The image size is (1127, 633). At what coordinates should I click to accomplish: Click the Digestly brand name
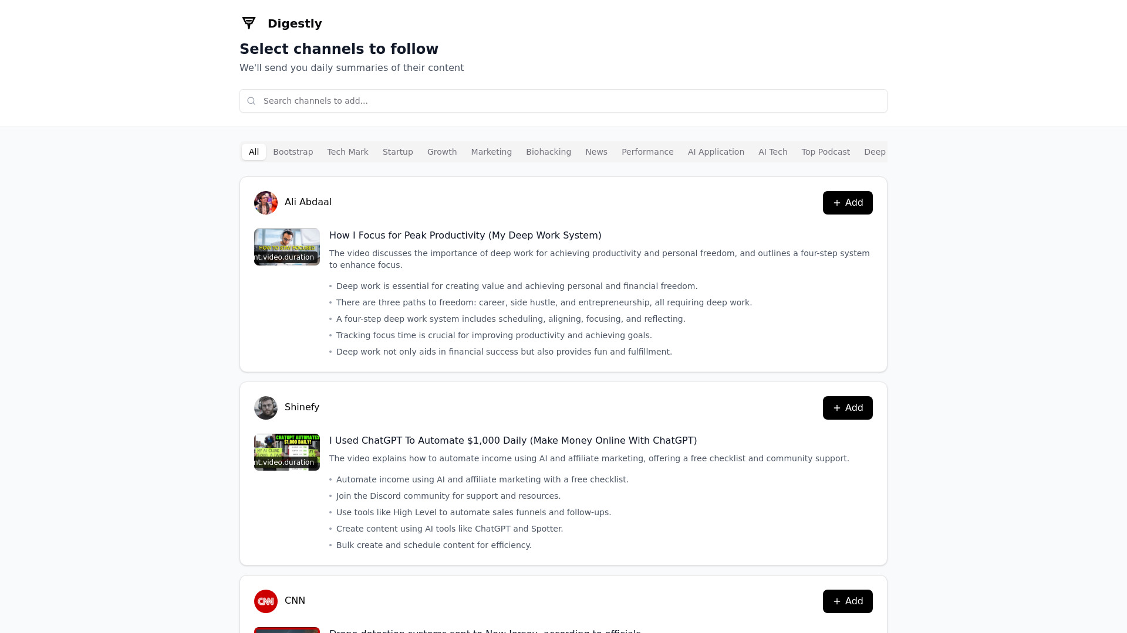[295, 23]
